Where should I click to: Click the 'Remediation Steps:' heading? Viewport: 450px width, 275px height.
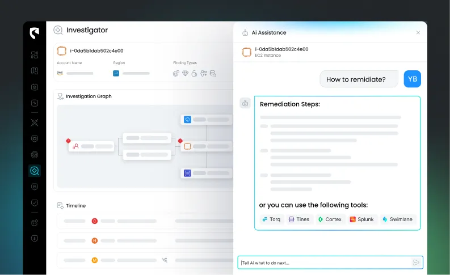click(290, 104)
